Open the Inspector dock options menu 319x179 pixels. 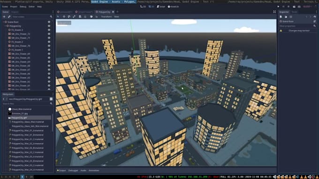(316, 12)
